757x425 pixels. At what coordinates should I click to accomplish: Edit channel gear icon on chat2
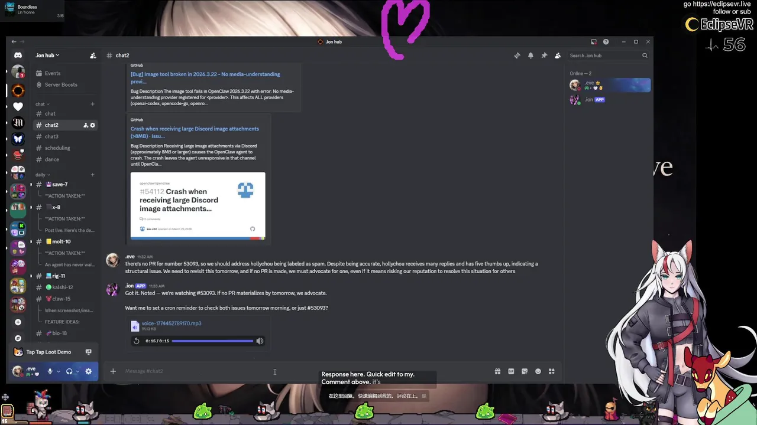pos(93,125)
